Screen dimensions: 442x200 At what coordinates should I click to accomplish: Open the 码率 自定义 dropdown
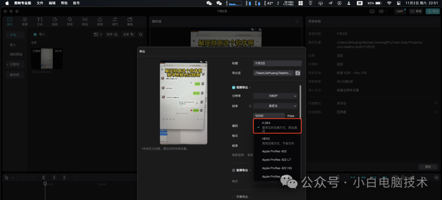coord(275,106)
